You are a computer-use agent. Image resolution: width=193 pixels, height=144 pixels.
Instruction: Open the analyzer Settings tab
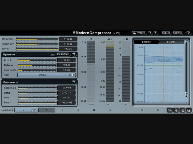tap(171, 42)
